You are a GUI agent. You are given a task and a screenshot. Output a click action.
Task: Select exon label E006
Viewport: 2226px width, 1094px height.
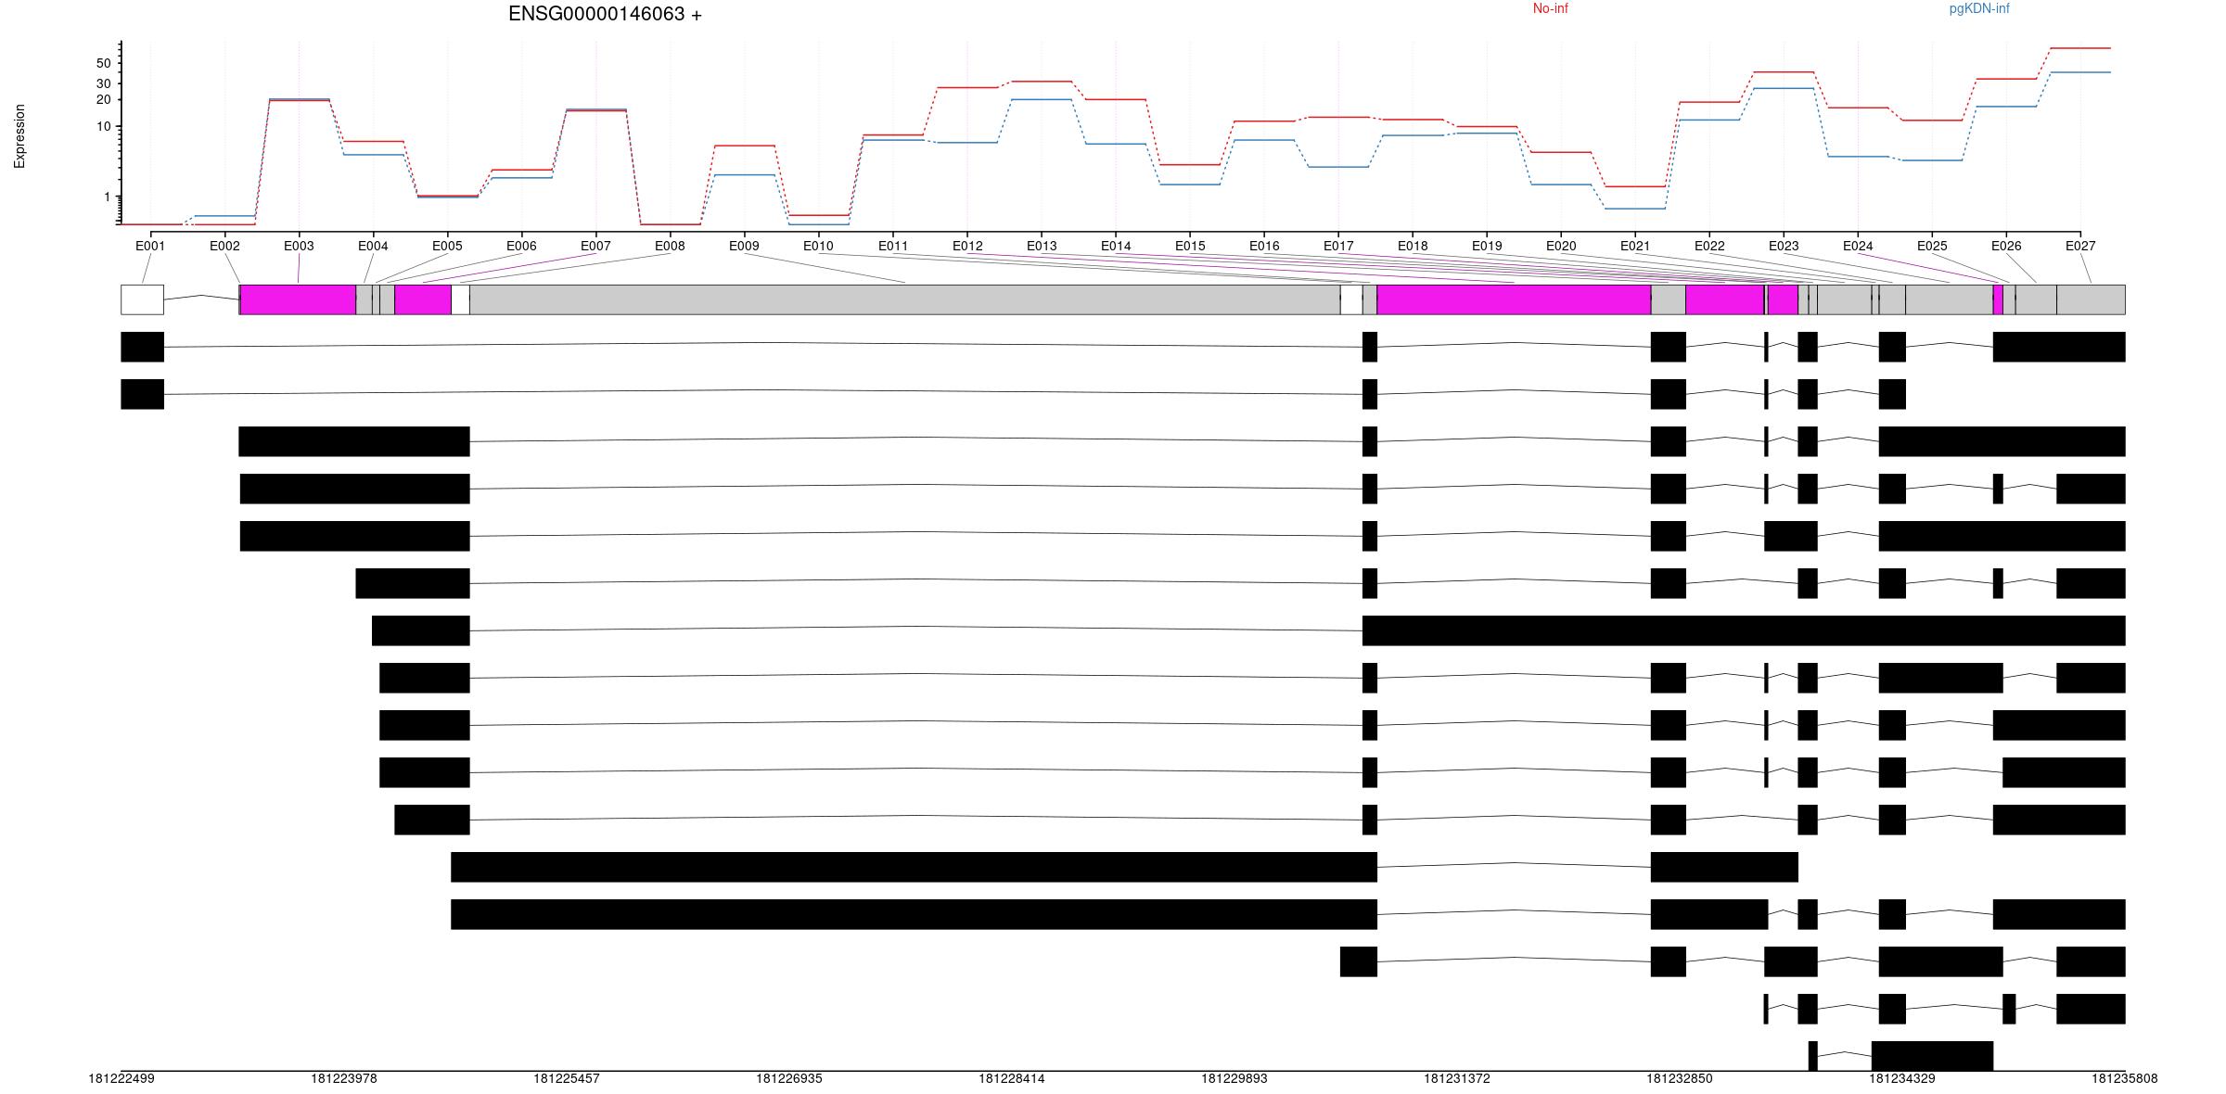[x=521, y=246]
